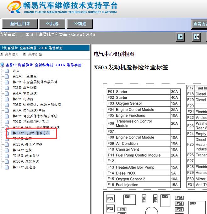
Task: Open chapter 第16章 悬架系统
Action: pos(26,161)
